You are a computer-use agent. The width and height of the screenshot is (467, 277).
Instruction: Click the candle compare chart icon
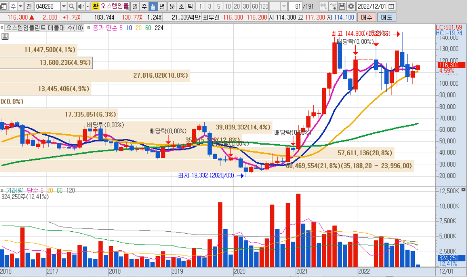pos(323,6)
